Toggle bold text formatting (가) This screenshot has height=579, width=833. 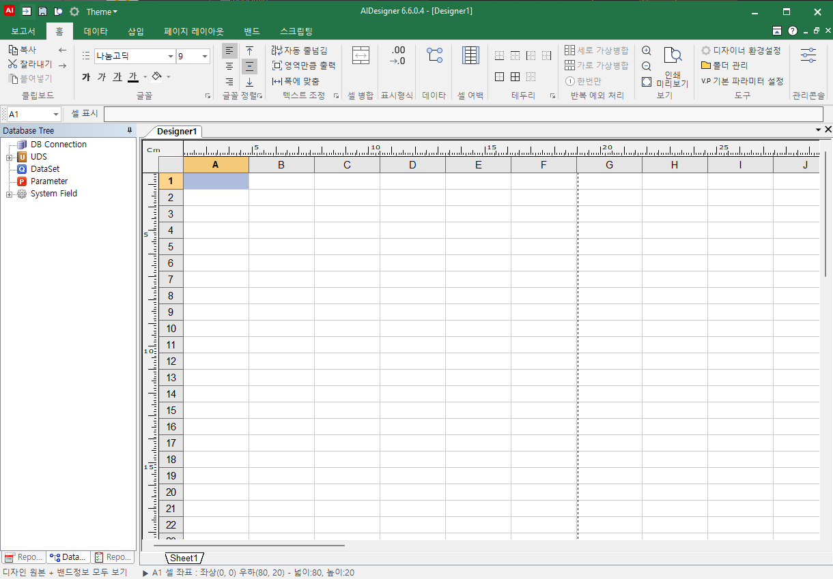[86, 77]
